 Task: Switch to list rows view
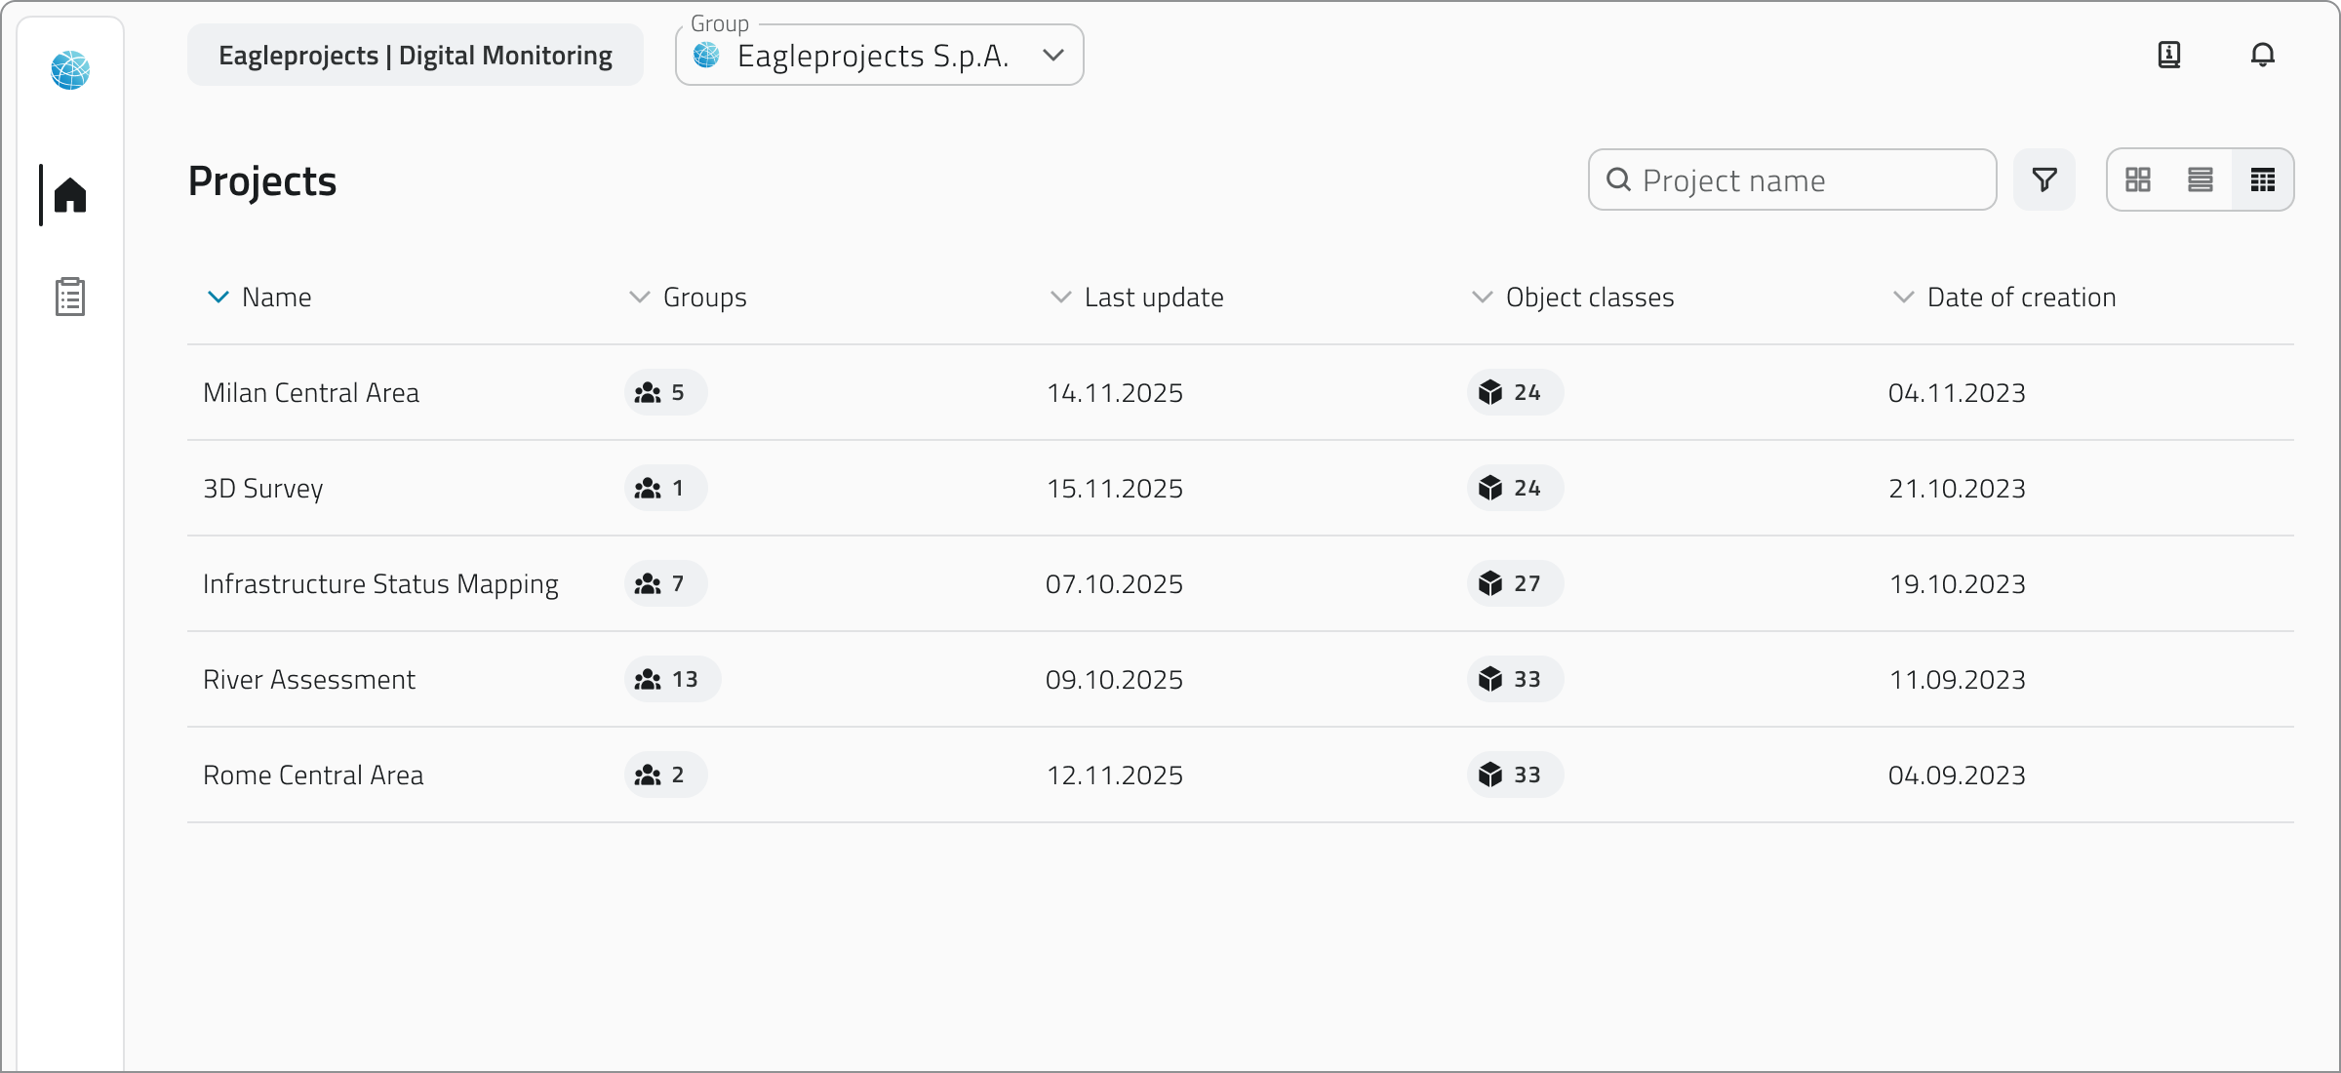click(x=2201, y=179)
